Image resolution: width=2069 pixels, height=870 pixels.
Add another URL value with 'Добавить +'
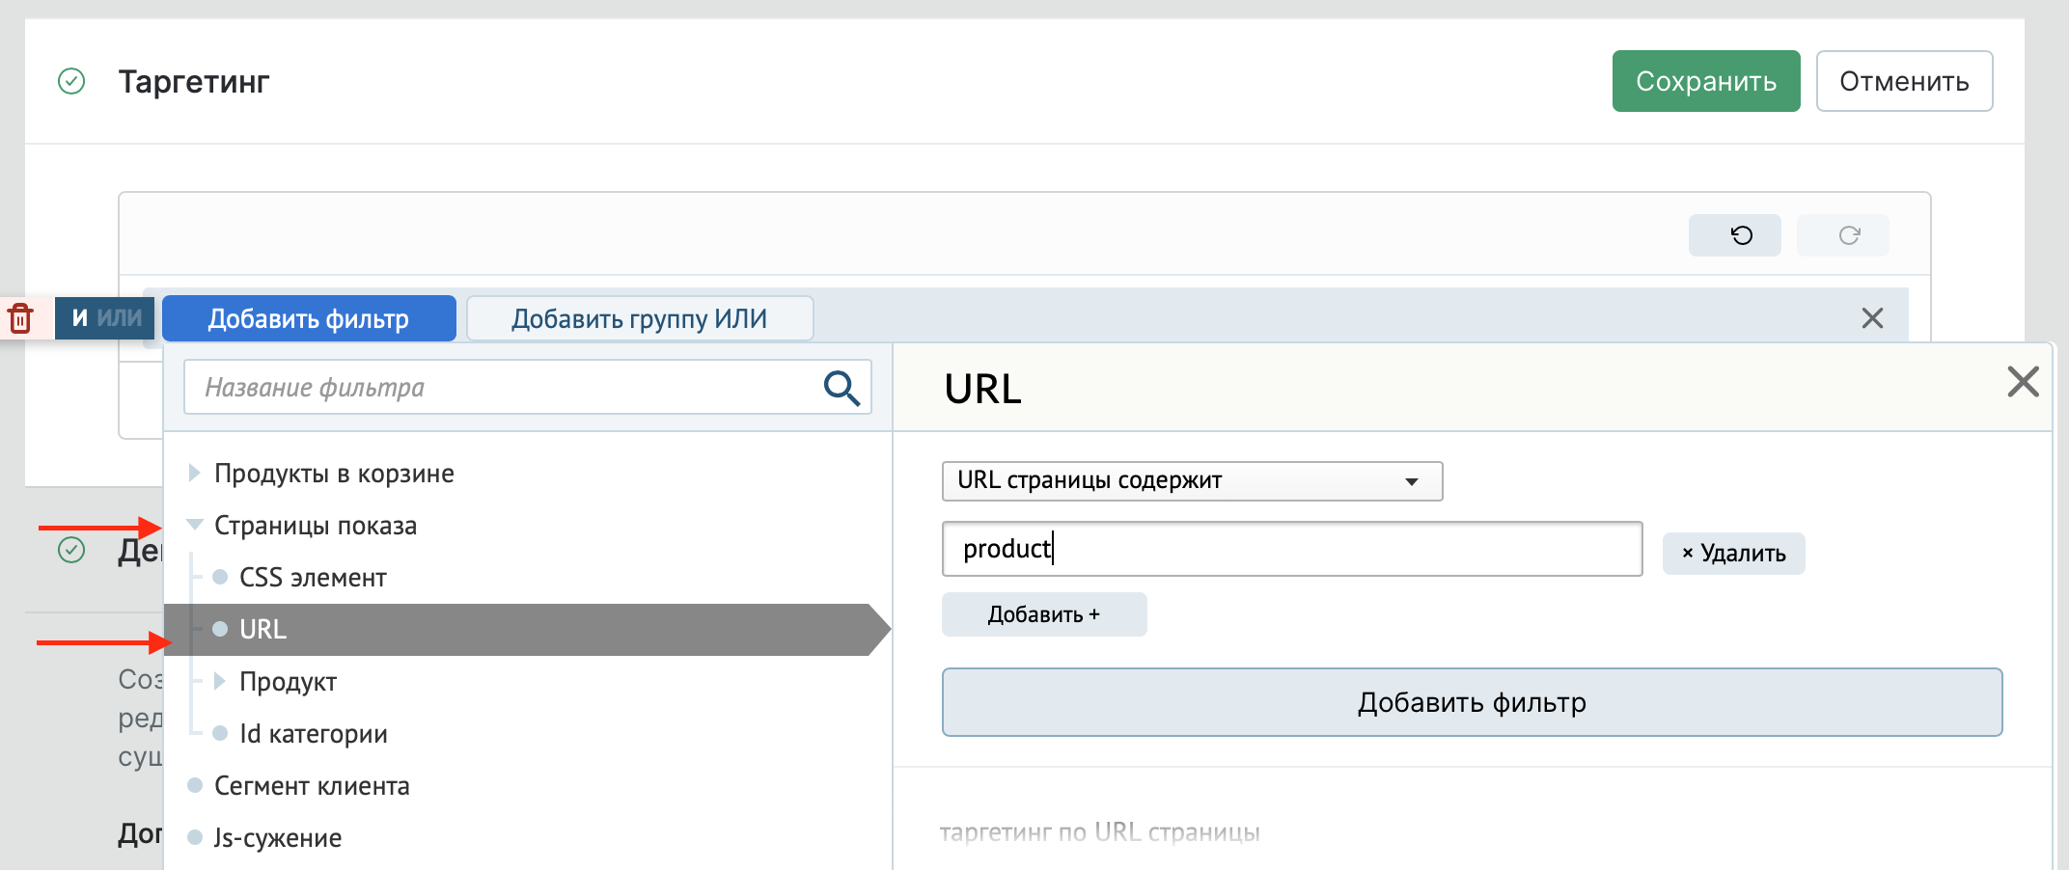coord(1044,614)
